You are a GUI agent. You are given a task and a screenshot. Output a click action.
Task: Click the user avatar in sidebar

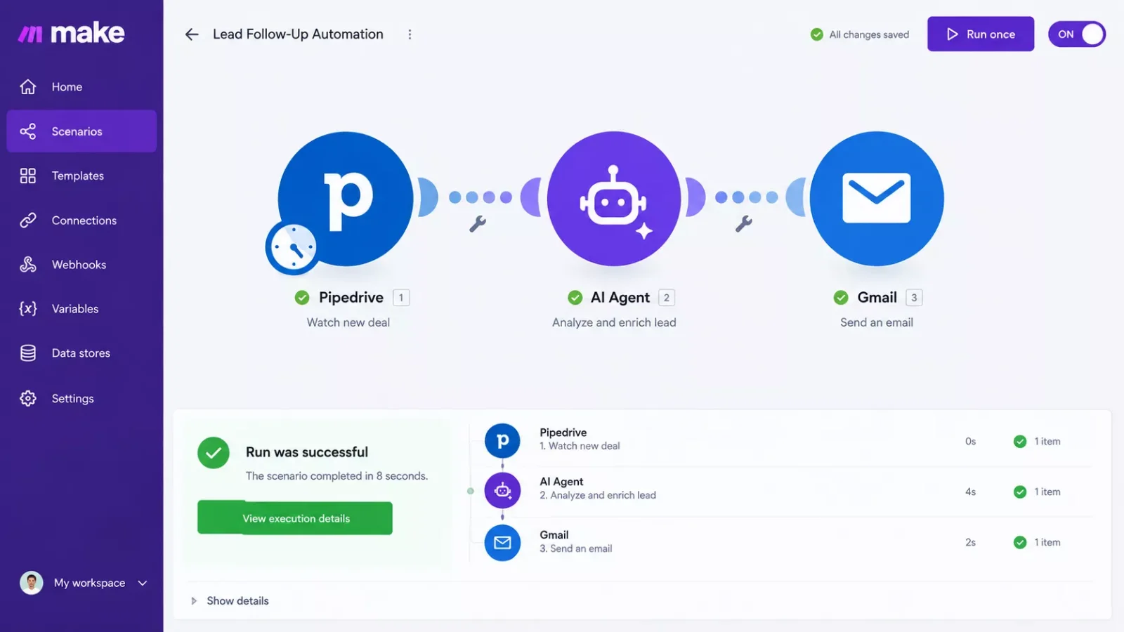coord(31,583)
